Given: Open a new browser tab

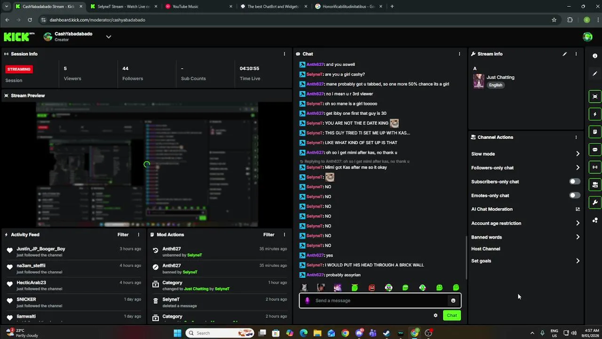Looking at the screenshot, I should [392, 7].
